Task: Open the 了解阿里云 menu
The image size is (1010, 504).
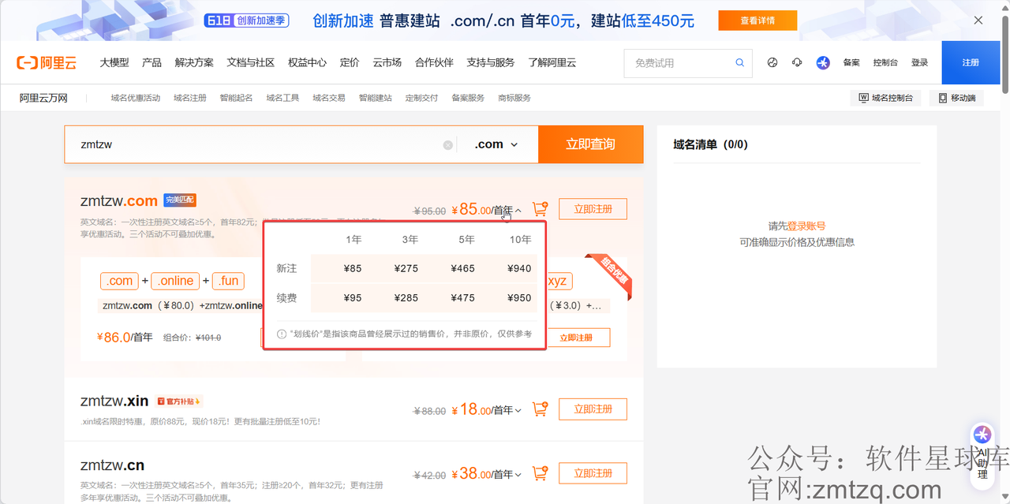Action: click(x=552, y=62)
